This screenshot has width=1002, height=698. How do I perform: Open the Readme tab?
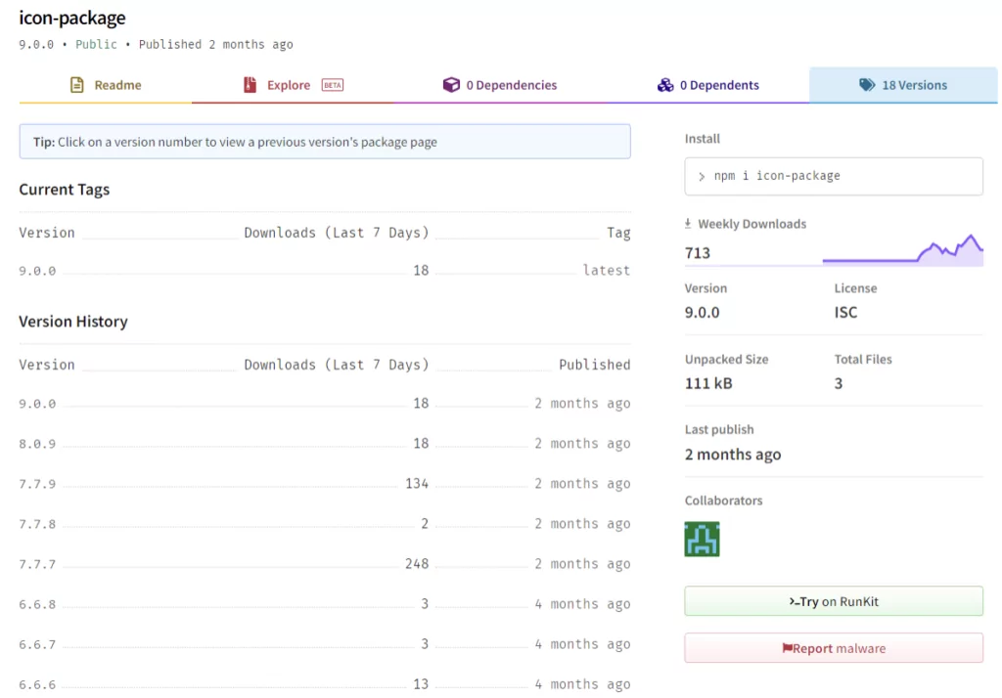[x=106, y=85]
